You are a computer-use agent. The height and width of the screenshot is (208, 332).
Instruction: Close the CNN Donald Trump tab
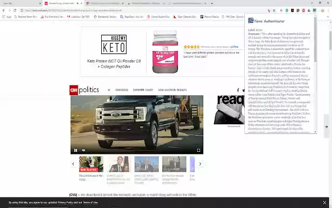point(81,4)
